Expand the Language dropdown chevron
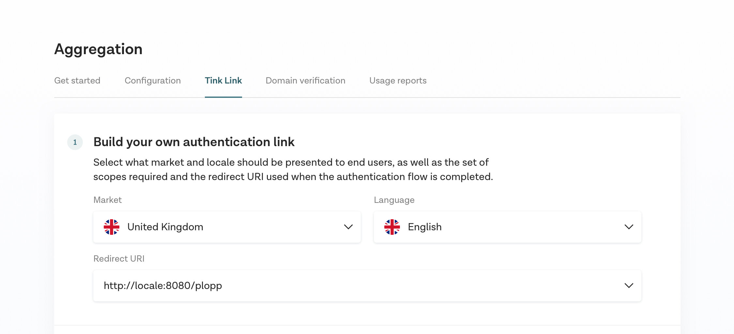734x334 pixels. pos(629,227)
